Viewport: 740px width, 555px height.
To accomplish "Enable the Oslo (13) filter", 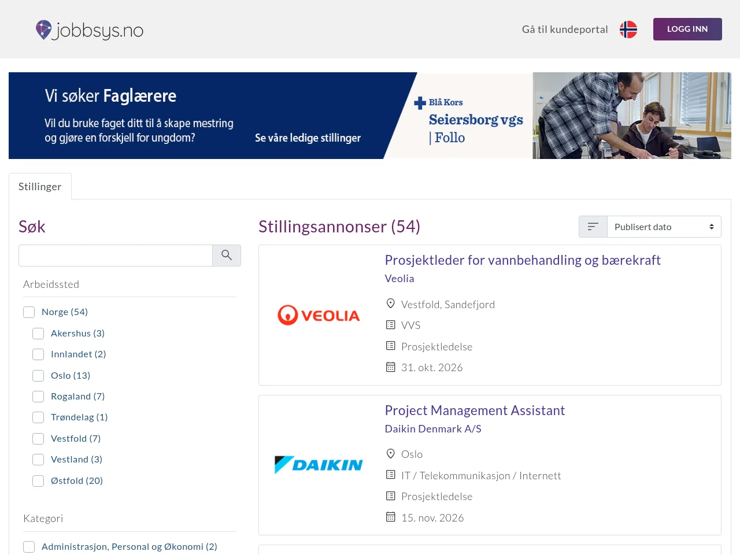I will [38, 376].
